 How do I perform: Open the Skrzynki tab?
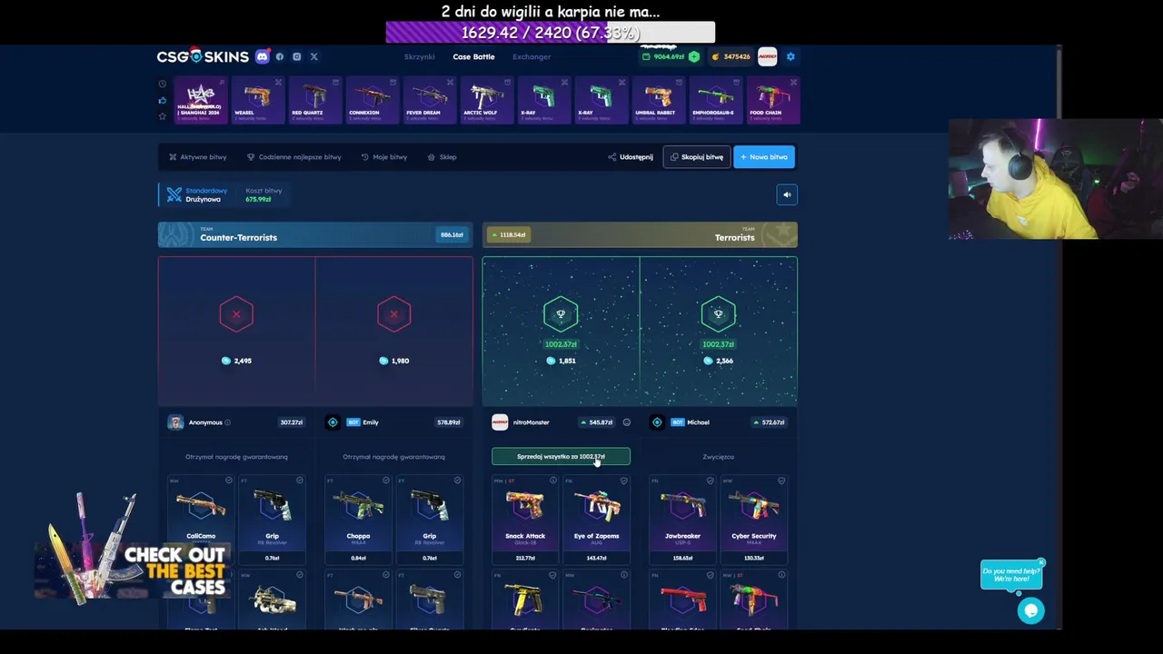419,56
